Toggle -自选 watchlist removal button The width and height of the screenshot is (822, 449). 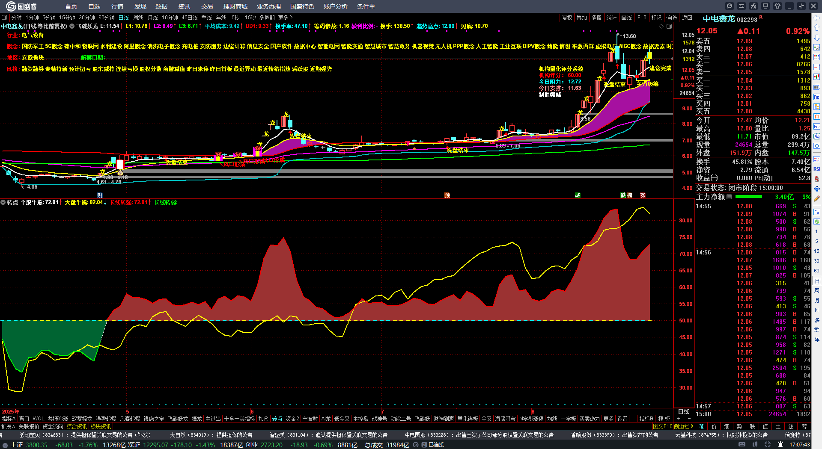pos(672,18)
